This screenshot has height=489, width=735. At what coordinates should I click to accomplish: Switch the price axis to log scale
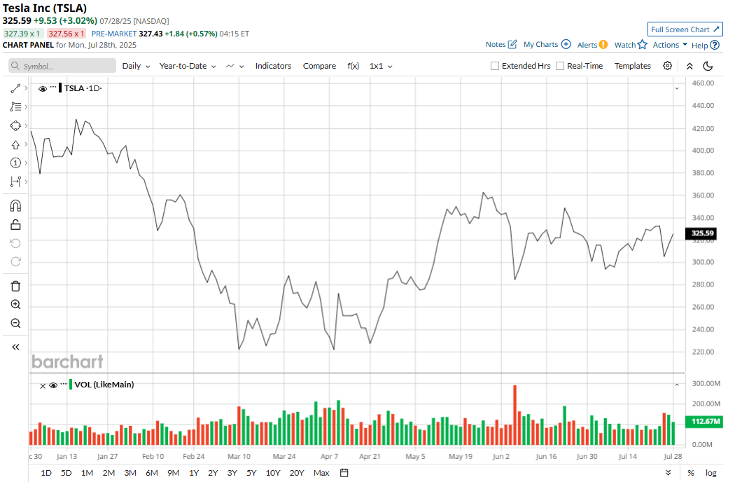[x=710, y=473]
